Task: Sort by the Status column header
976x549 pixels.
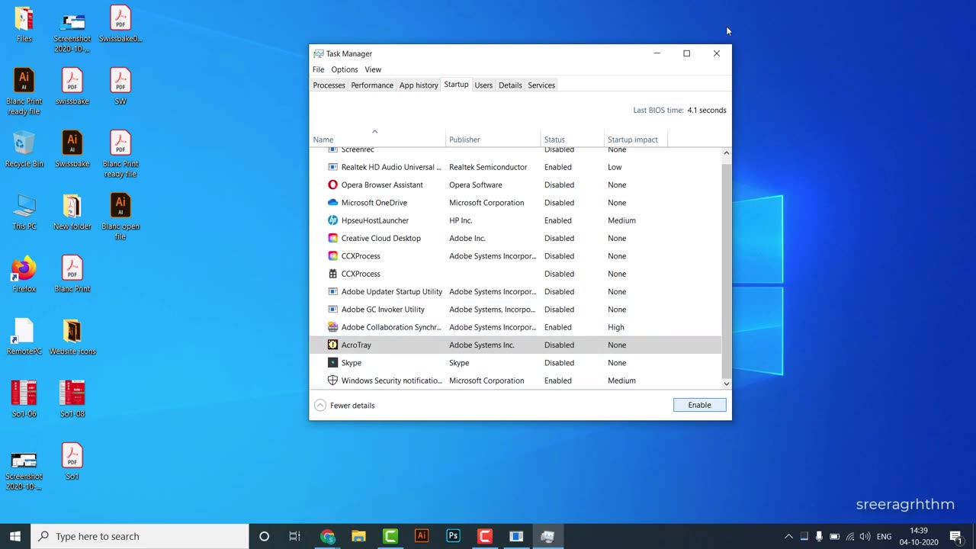Action: point(573,140)
